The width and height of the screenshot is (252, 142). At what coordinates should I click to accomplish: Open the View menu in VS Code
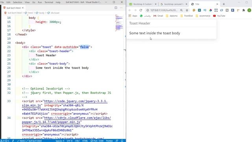27,2
